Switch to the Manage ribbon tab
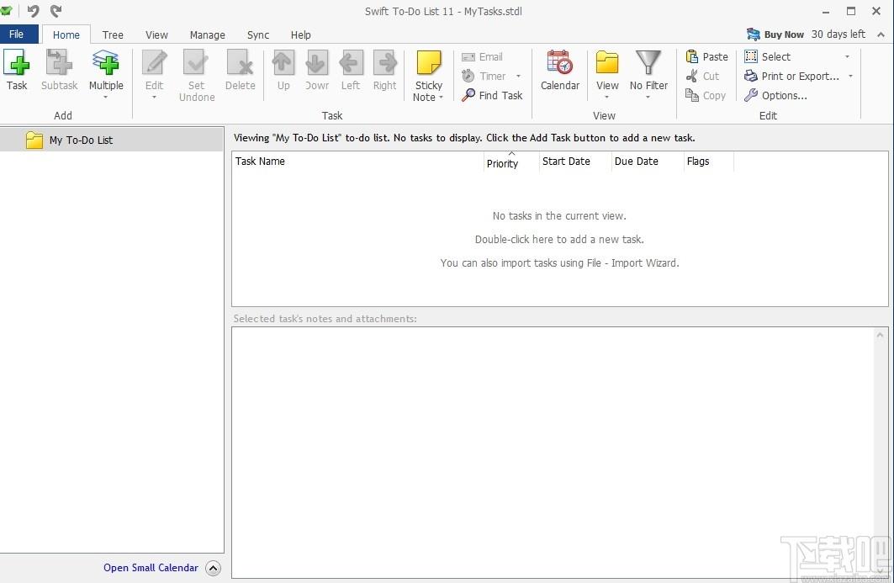 (207, 34)
